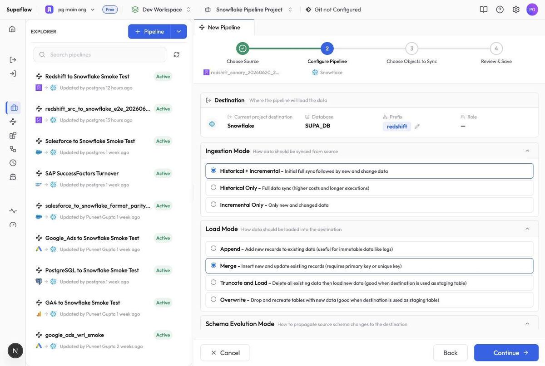Click Active status of SAP SuccessFactors Turnover
545x366 pixels.
(163, 173)
